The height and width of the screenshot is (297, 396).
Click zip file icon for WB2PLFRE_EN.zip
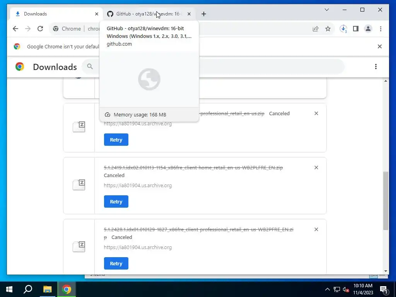pos(79,185)
